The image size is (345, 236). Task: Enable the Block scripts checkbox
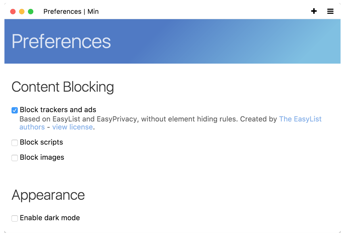tap(15, 143)
